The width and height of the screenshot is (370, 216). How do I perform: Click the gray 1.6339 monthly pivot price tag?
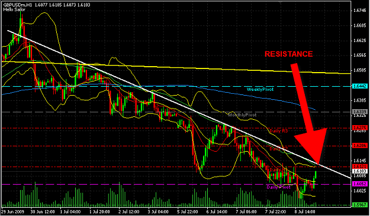pyautogui.click(x=360, y=112)
